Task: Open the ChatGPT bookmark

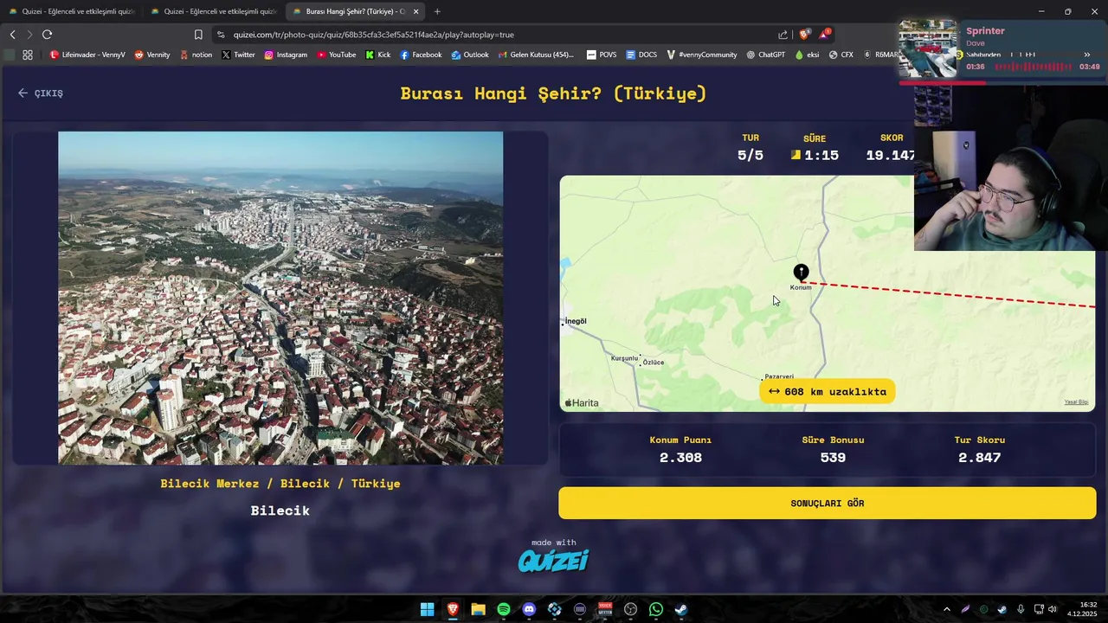Action: tap(764, 55)
